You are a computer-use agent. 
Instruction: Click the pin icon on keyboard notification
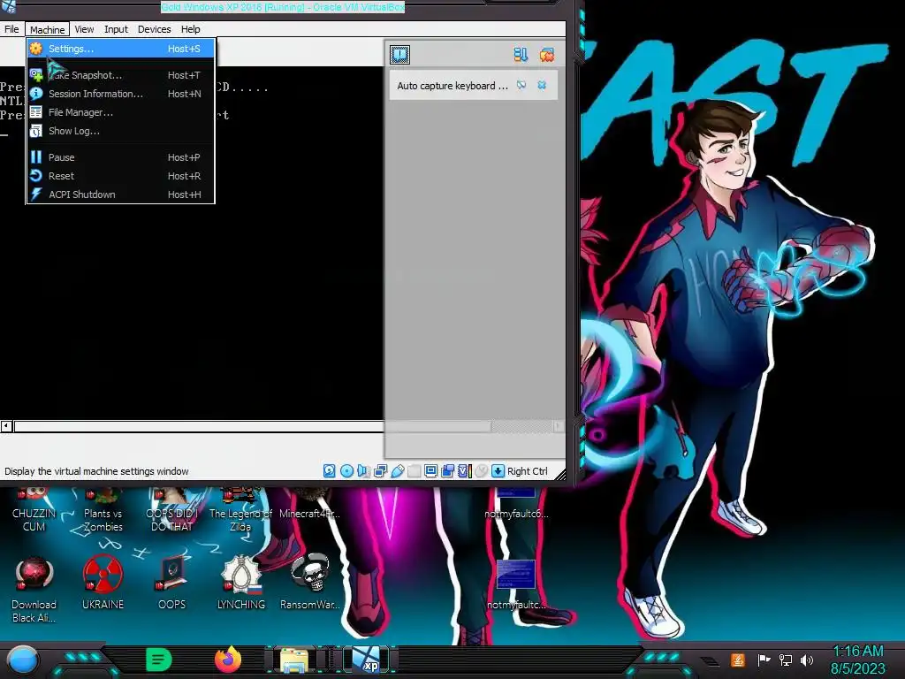click(x=521, y=85)
